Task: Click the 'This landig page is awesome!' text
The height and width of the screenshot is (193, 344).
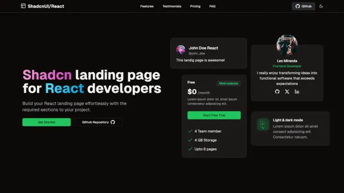Action: 201,60
